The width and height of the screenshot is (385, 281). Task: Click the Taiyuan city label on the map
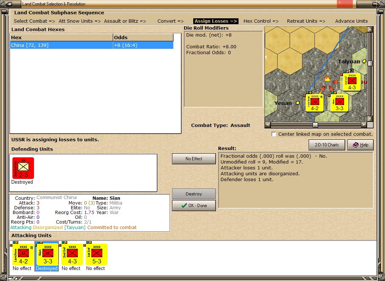click(x=349, y=61)
